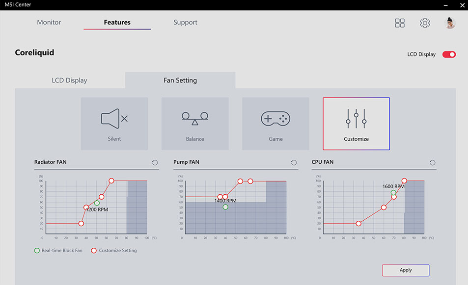The height and width of the screenshot is (285, 468).
Task: Click Radiator FAN 100% curve point
Action: click(111, 181)
